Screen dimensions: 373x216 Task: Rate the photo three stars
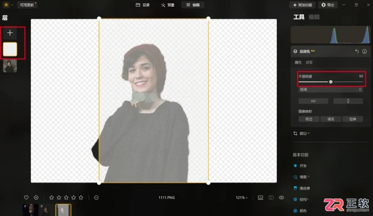[x=66, y=197]
